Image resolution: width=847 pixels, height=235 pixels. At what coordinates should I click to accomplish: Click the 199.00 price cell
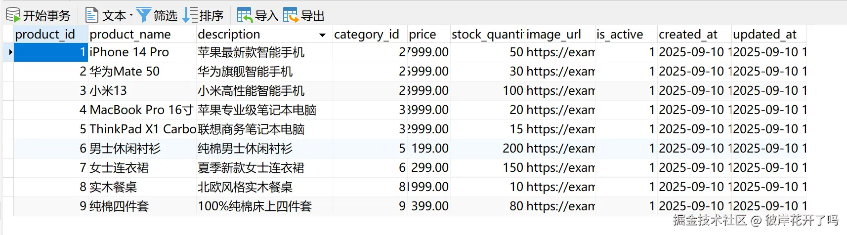tap(429, 148)
